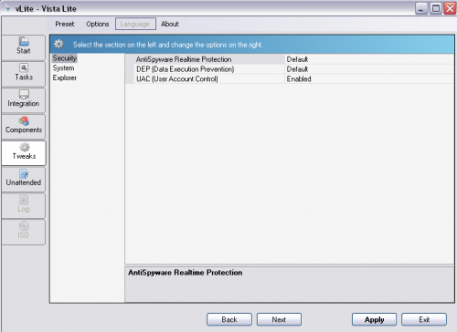
Task: Click the ISO sidebar button
Action: tap(24, 232)
